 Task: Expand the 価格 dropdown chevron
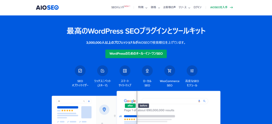[x=159, y=8]
